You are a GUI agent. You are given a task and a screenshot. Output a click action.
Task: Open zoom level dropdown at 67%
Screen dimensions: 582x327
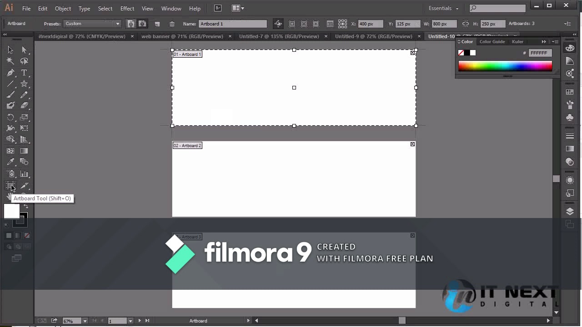click(85, 321)
